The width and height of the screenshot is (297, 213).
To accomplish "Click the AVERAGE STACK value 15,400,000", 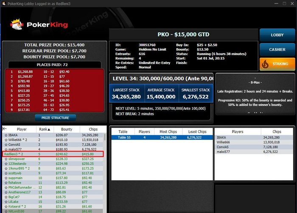I will click(x=161, y=97).
